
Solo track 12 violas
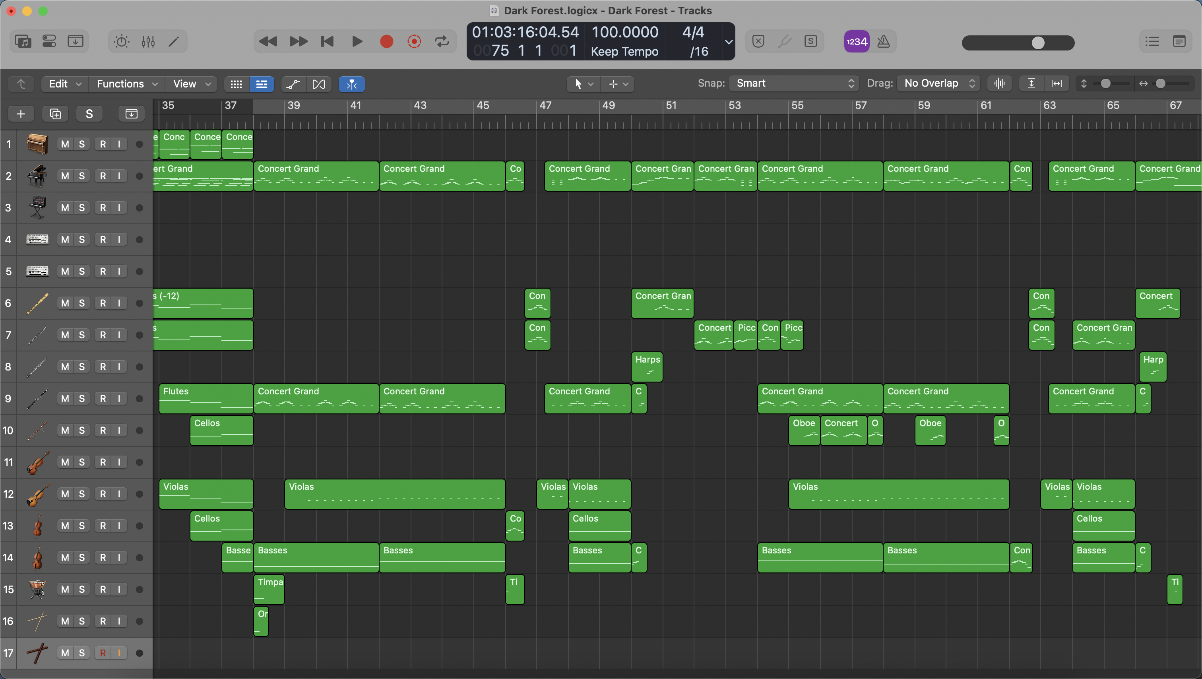pyautogui.click(x=81, y=494)
